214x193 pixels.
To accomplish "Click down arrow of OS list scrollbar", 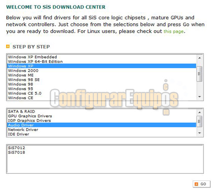I will coord(199,96).
